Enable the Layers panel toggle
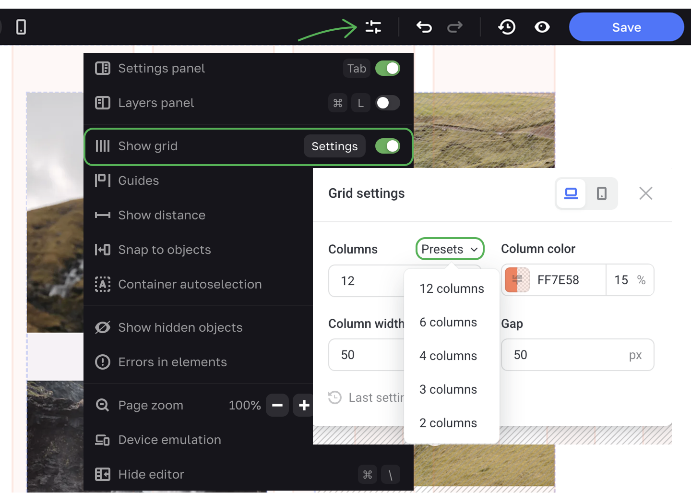691x493 pixels. tap(387, 103)
